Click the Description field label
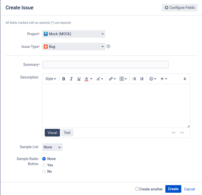The width and height of the screenshot is (202, 195). (29, 77)
